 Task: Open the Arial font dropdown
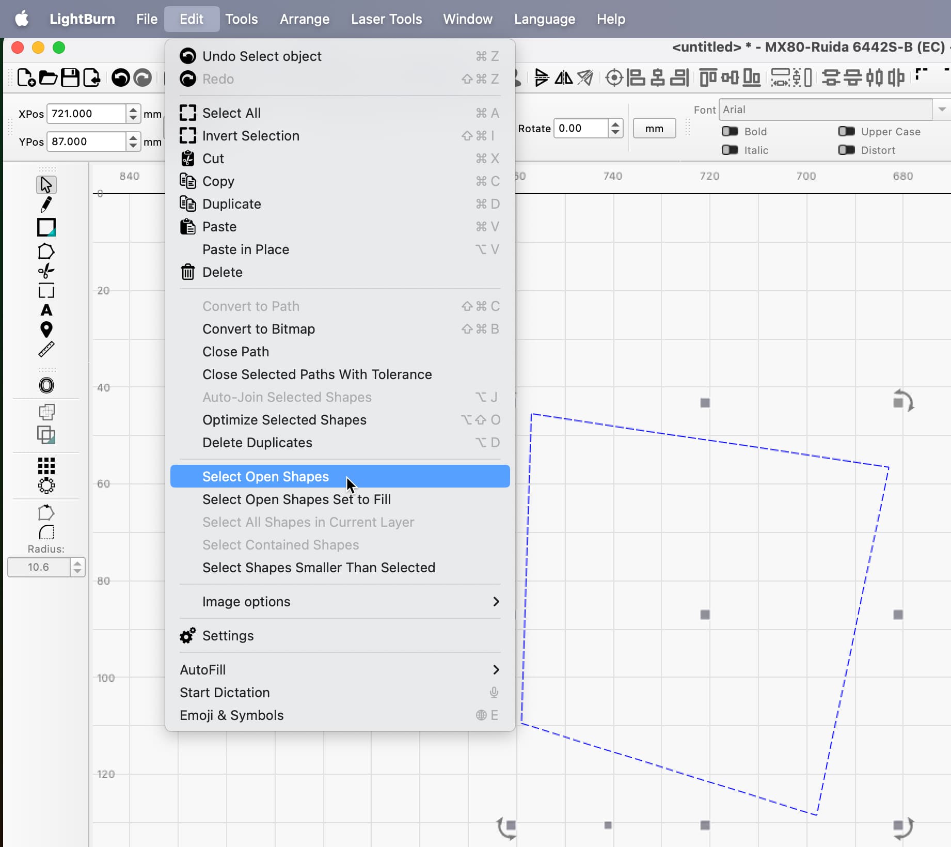click(x=941, y=109)
